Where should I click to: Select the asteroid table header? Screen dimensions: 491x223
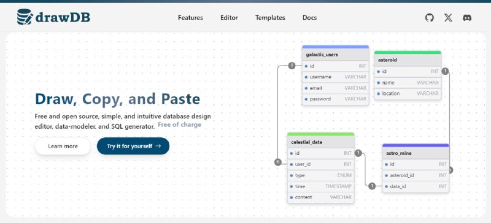tap(408, 60)
